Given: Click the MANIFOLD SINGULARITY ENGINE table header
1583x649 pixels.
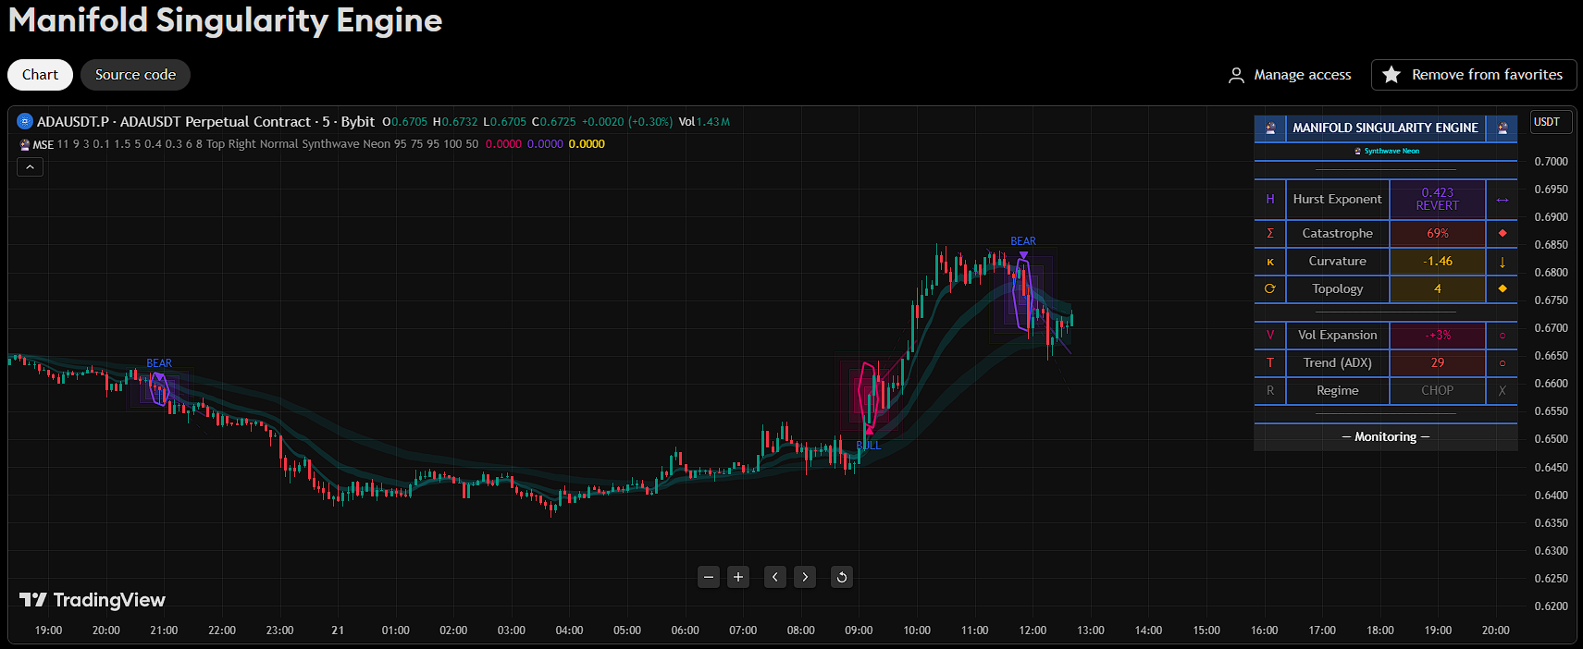Looking at the screenshot, I should coord(1385,128).
